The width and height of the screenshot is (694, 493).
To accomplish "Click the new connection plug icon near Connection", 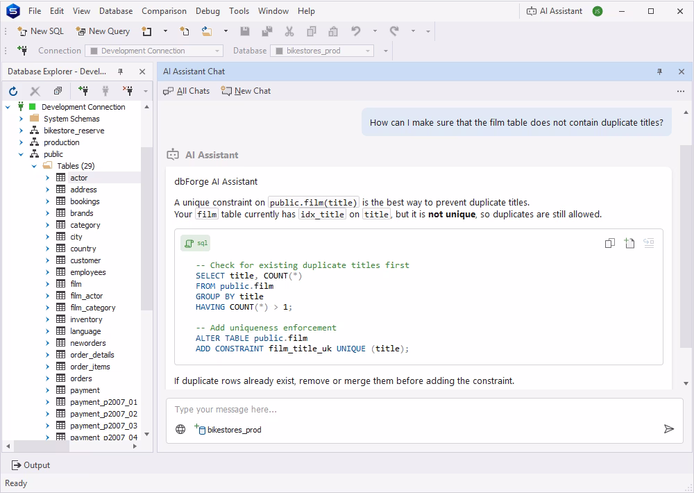I will (22, 51).
